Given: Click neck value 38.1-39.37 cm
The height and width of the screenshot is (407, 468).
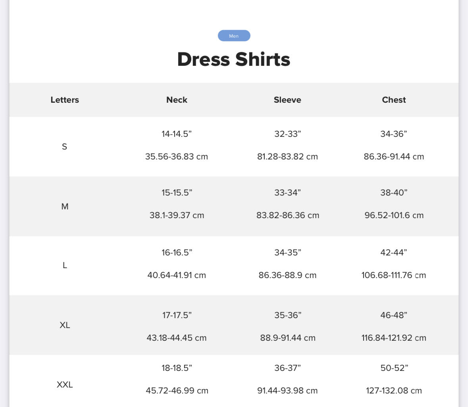Looking at the screenshot, I should (x=177, y=215).
